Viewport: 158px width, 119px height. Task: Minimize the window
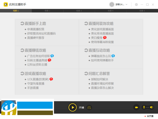coord(142,4)
